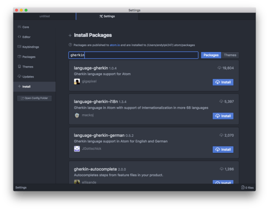Install the language-gherkin-i18n package
The width and height of the screenshot is (269, 210).
pos(223,116)
